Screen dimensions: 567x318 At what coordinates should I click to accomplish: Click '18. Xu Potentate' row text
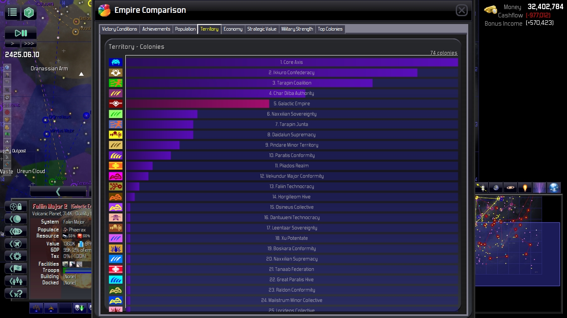pyautogui.click(x=292, y=238)
